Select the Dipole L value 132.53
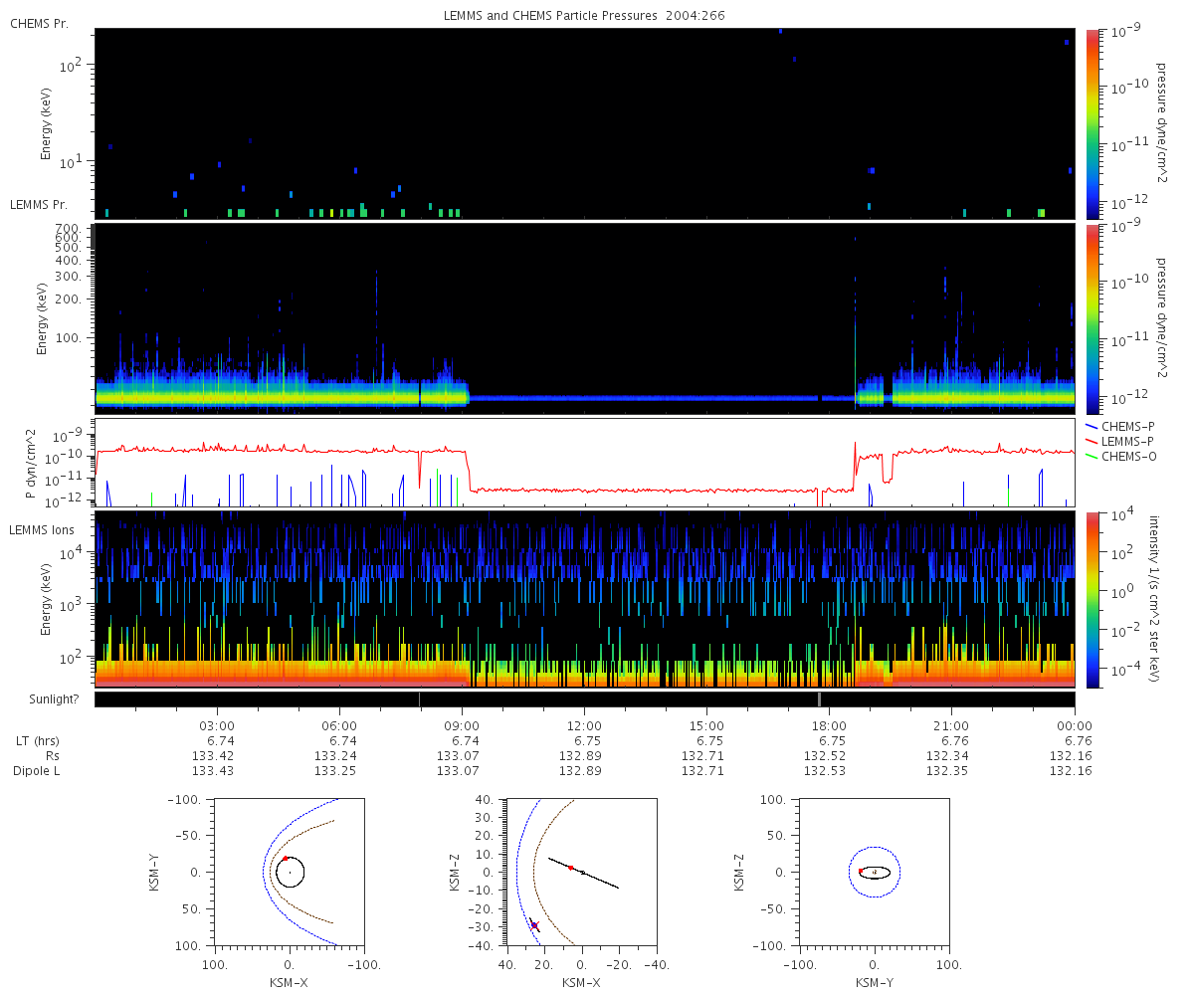This screenshot has height=995, width=1194. pyautogui.click(x=826, y=771)
